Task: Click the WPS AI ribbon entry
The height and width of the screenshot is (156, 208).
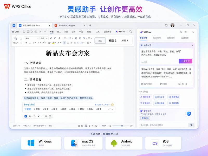Action: (120, 31)
